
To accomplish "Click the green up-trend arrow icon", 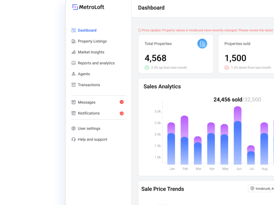I will (x=147, y=68).
